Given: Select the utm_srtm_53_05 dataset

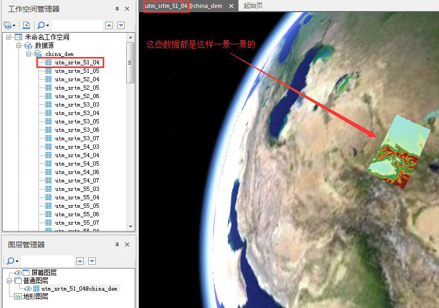Looking at the screenshot, I should 77,121.
